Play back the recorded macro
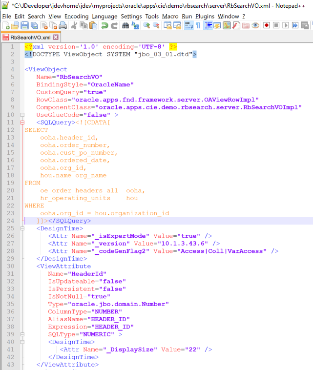Viewport: 313px width, 370px height. 286,25
